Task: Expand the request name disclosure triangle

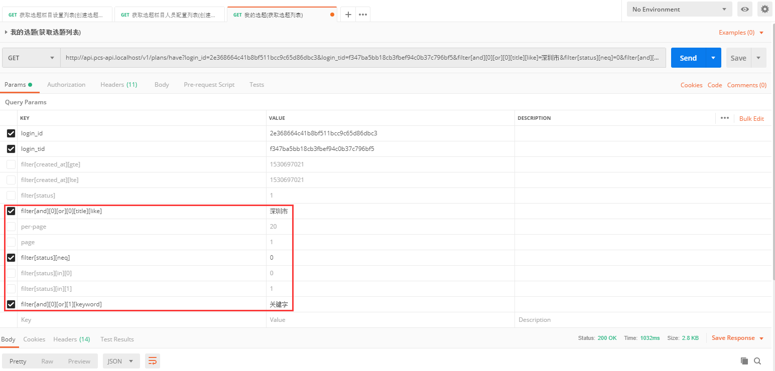Action: coord(6,32)
